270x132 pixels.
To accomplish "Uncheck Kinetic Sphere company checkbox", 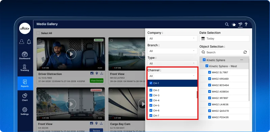I will 204,60.
